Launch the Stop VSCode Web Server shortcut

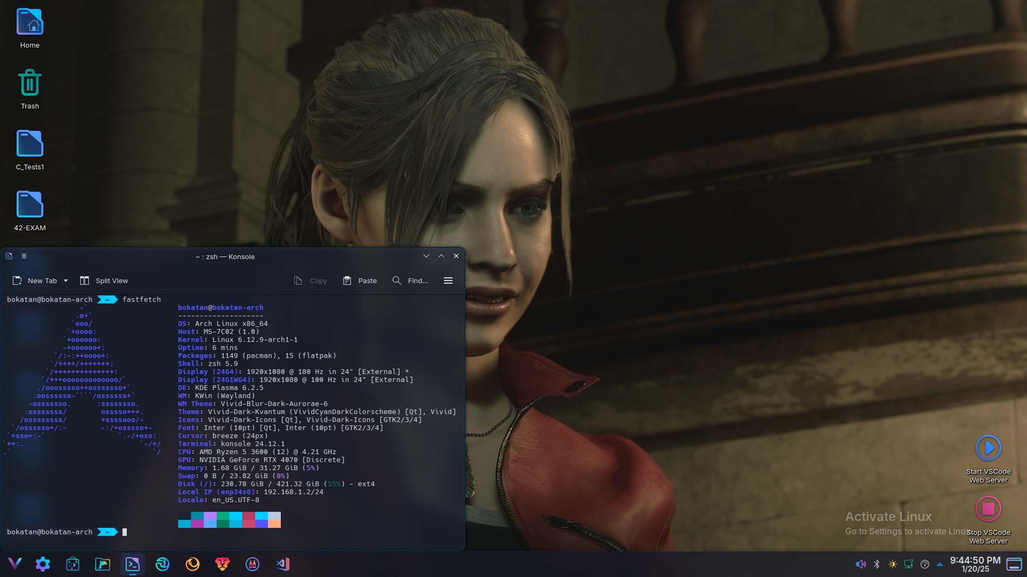click(x=988, y=519)
